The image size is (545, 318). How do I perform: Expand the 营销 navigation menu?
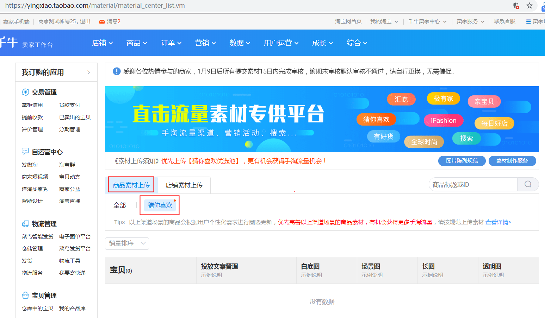[x=205, y=43]
